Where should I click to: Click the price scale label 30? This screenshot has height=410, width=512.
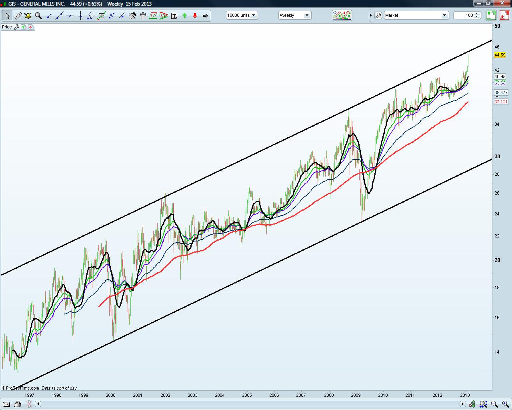tap(497, 156)
